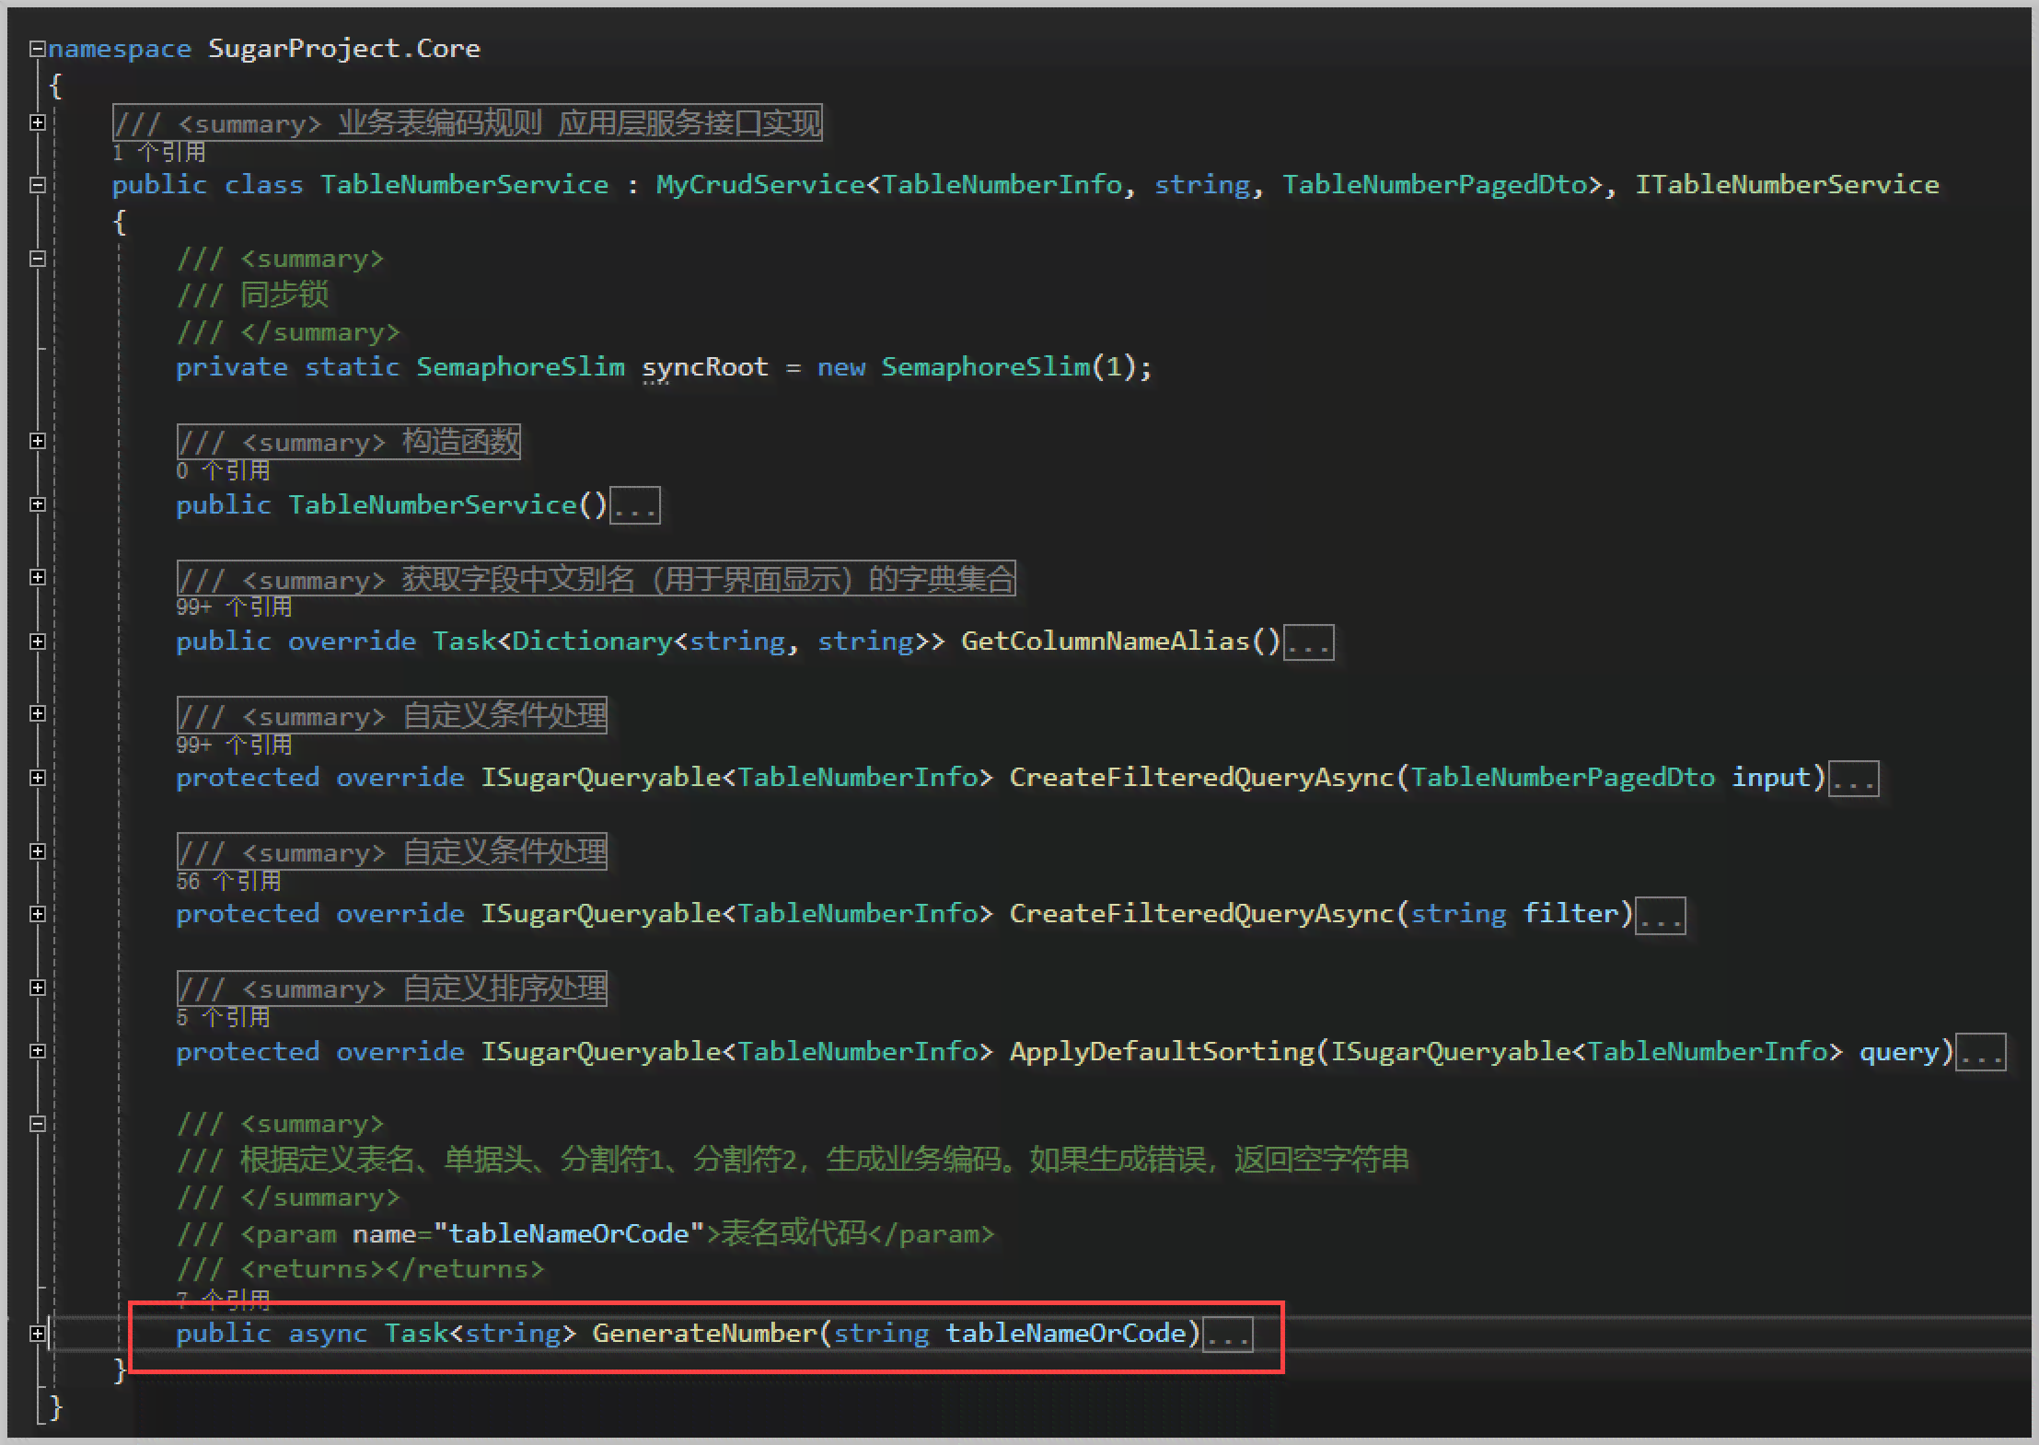2039x1445 pixels.
Task: Collapse the namespace SugarProject.Core block
Action: click(38, 49)
